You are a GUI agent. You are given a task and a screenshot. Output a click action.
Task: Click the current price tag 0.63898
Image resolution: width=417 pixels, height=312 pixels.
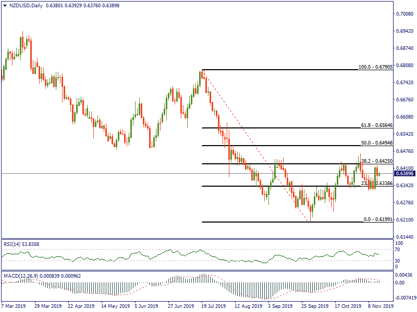coord(403,173)
